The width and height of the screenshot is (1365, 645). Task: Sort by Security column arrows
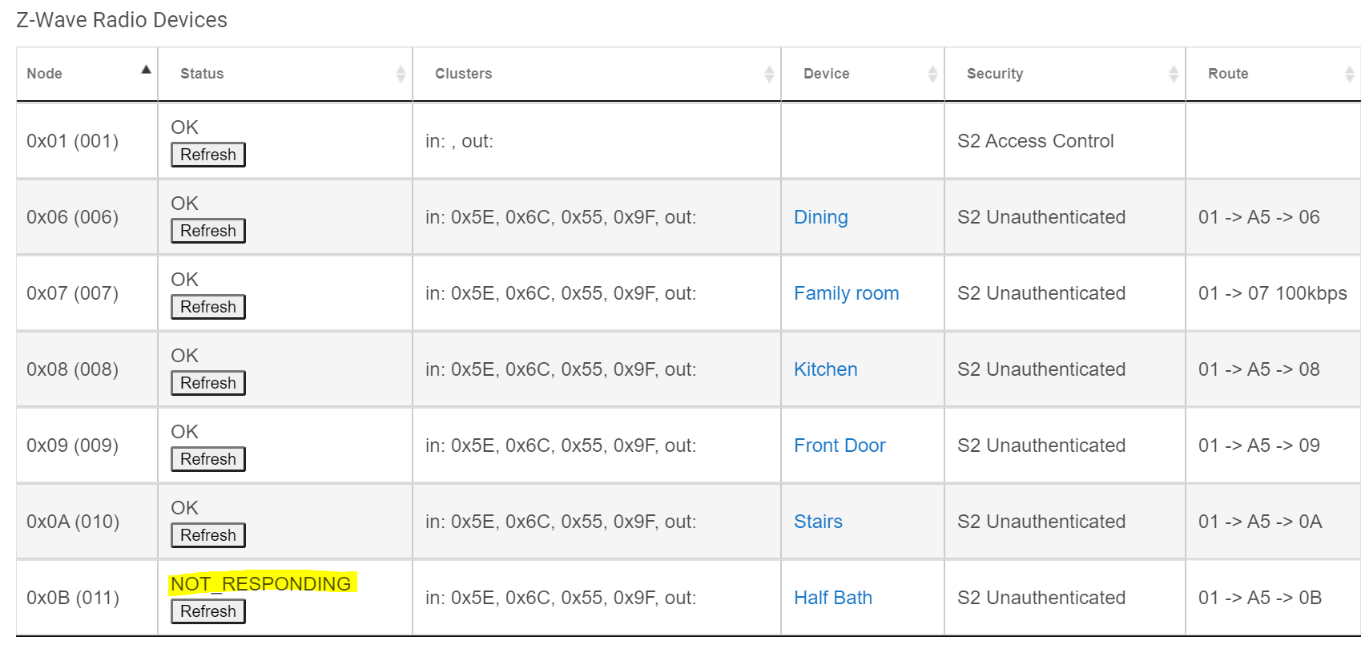[1174, 75]
